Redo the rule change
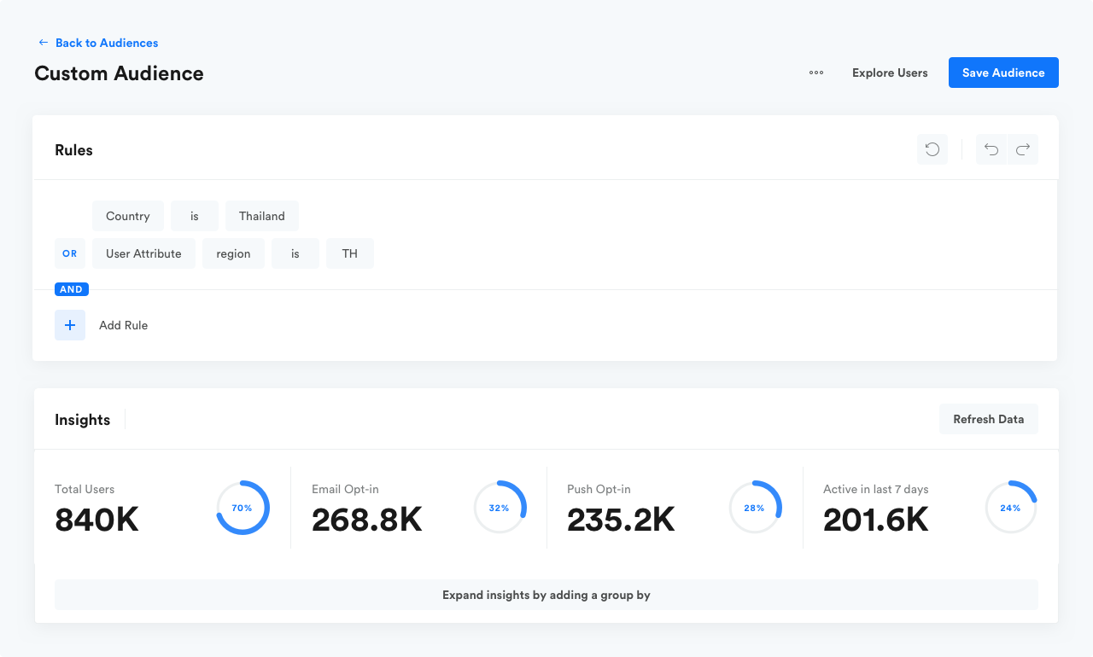The width and height of the screenshot is (1093, 657). click(1023, 149)
